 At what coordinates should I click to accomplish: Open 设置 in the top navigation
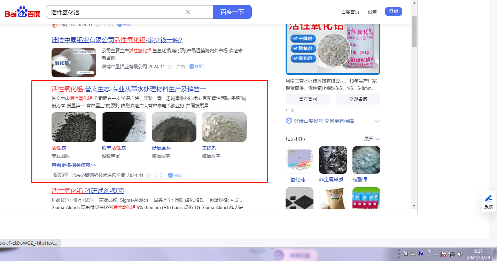(372, 12)
